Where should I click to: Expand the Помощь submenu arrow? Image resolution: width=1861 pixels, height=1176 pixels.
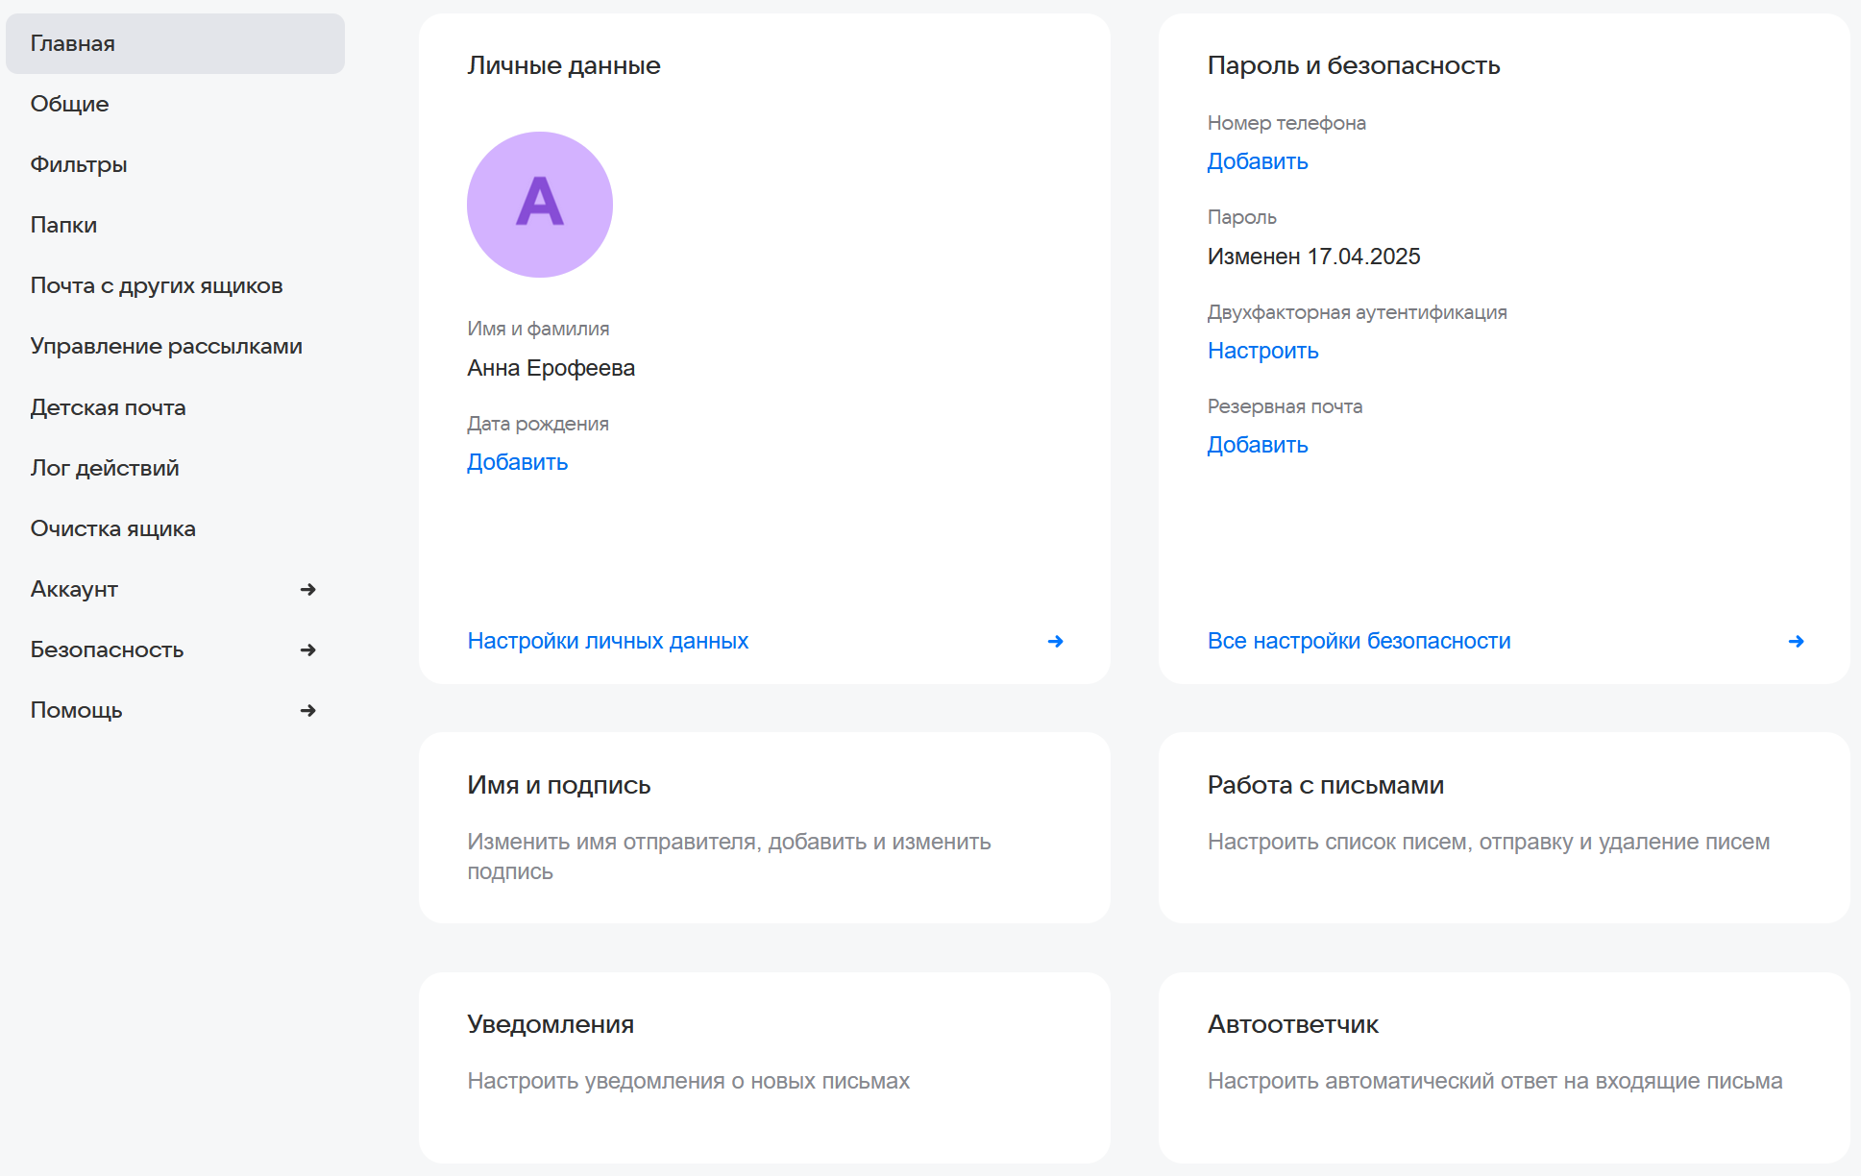click(307, 710)
